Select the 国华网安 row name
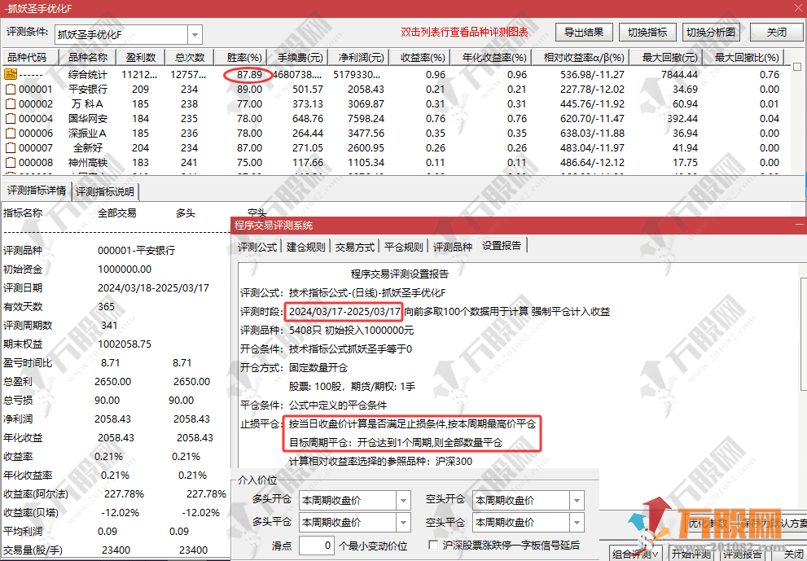Image resolution: width=807 pixels, height=561 pixels. 88,118
